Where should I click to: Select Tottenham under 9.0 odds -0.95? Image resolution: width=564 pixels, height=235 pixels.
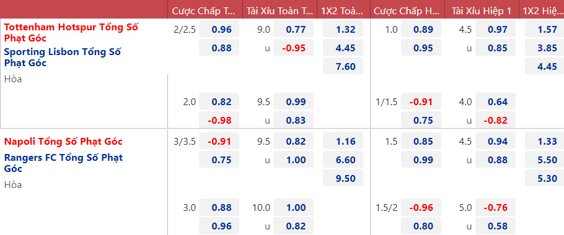click(x=294, y=48)
